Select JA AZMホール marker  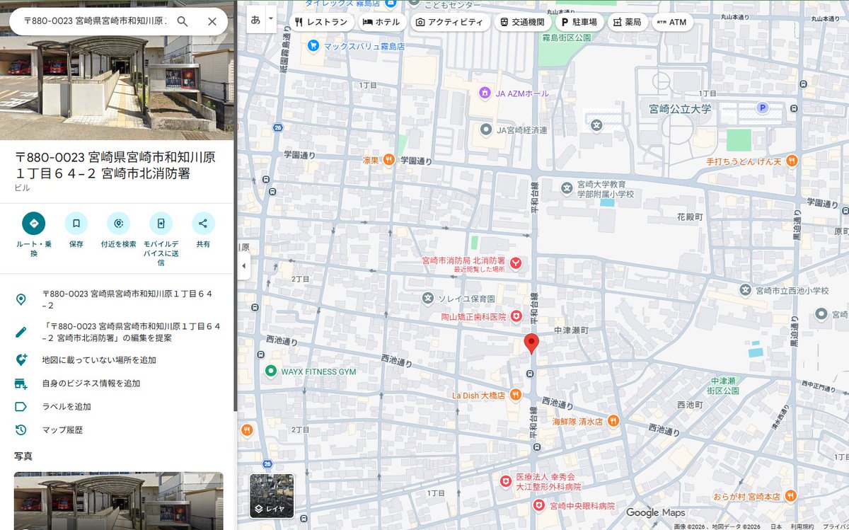click(485, 93)
